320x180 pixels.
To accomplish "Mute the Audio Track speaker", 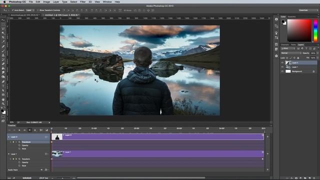I will click(41, 170).
